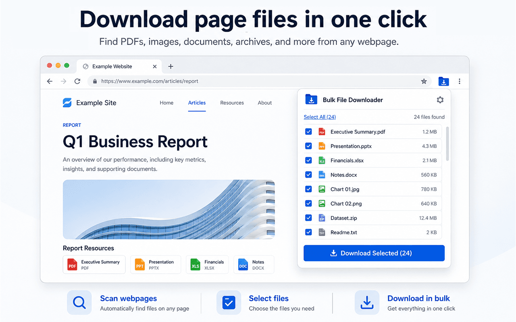The height and width of the screenshot is (322, 516).
Task: Click the browser forward arrow
Action: [x=63, y=81]
